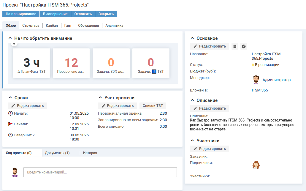Open the Список ТЗТ button
The image size is (306, 191).
tap(153, 106)
